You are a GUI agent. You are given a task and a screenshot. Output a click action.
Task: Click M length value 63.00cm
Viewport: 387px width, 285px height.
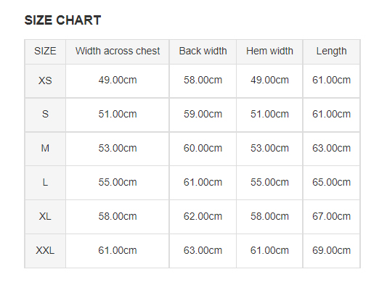tap(332, 149)
